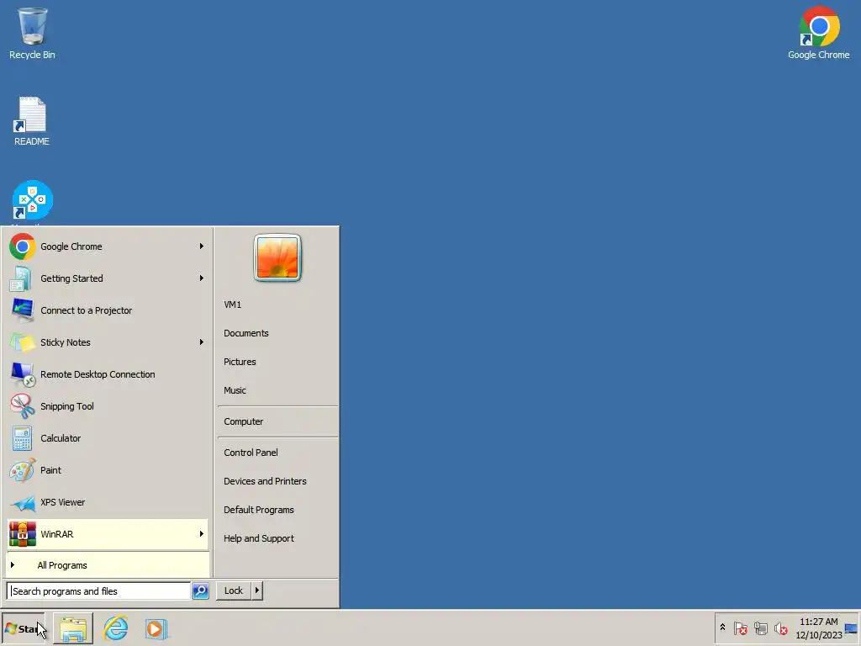The height and width of the screenshot is (646, 861).
Task: Open the WinRAR icon in the Start menu
Action: click(x=22, y=534)
